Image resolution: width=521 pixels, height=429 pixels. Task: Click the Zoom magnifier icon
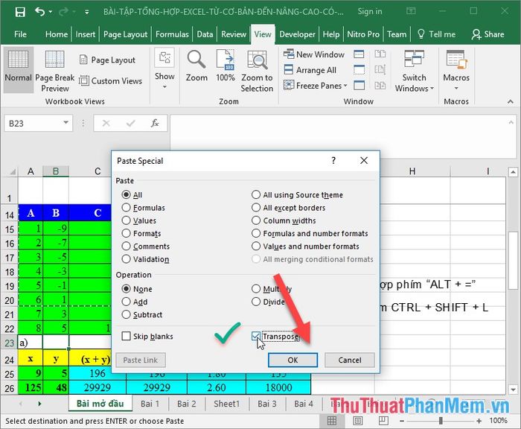[196, 61]
